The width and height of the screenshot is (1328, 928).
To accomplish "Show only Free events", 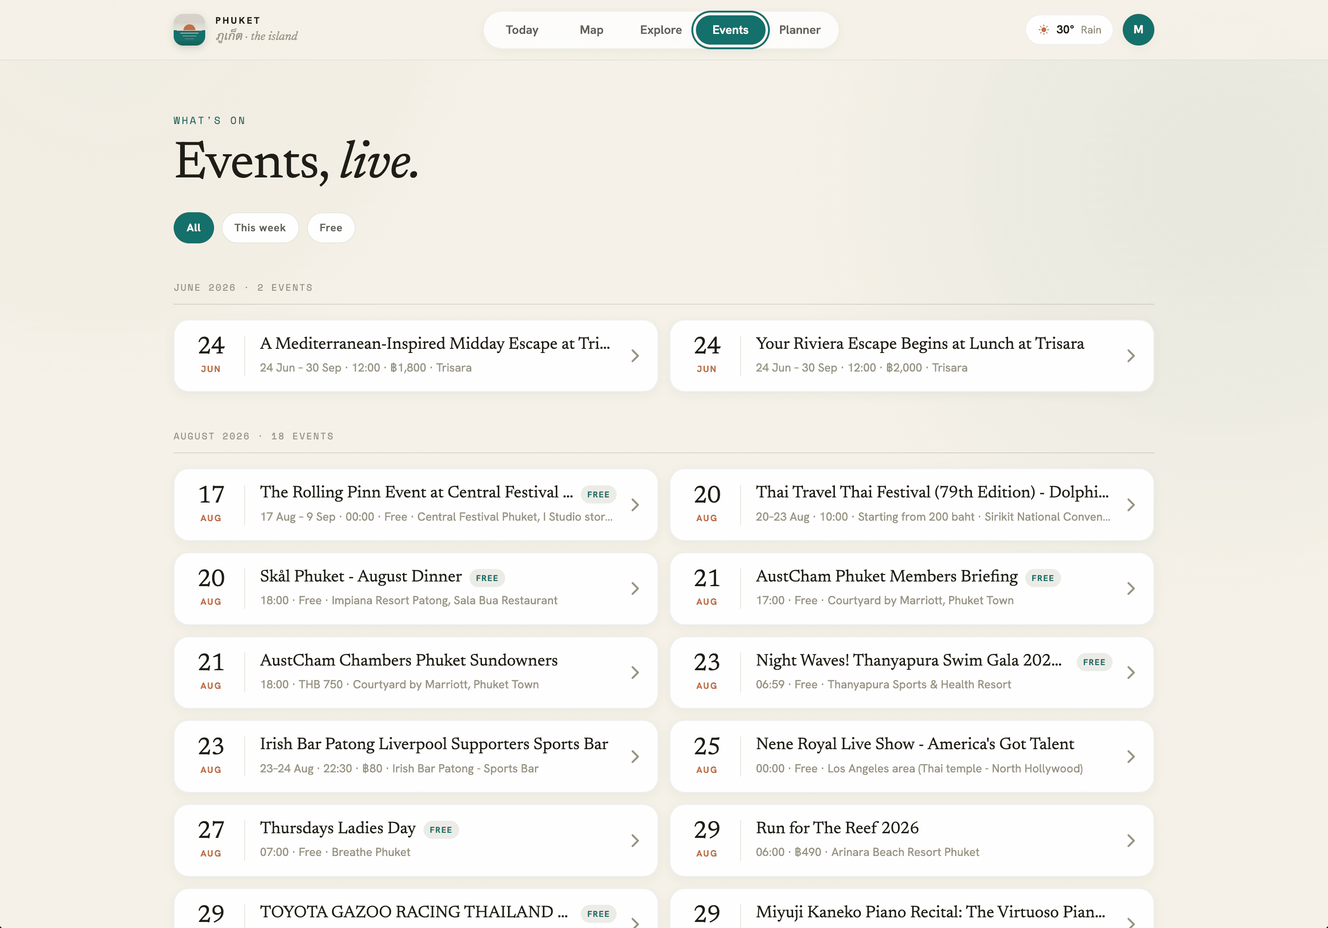I will coord(331,228).
